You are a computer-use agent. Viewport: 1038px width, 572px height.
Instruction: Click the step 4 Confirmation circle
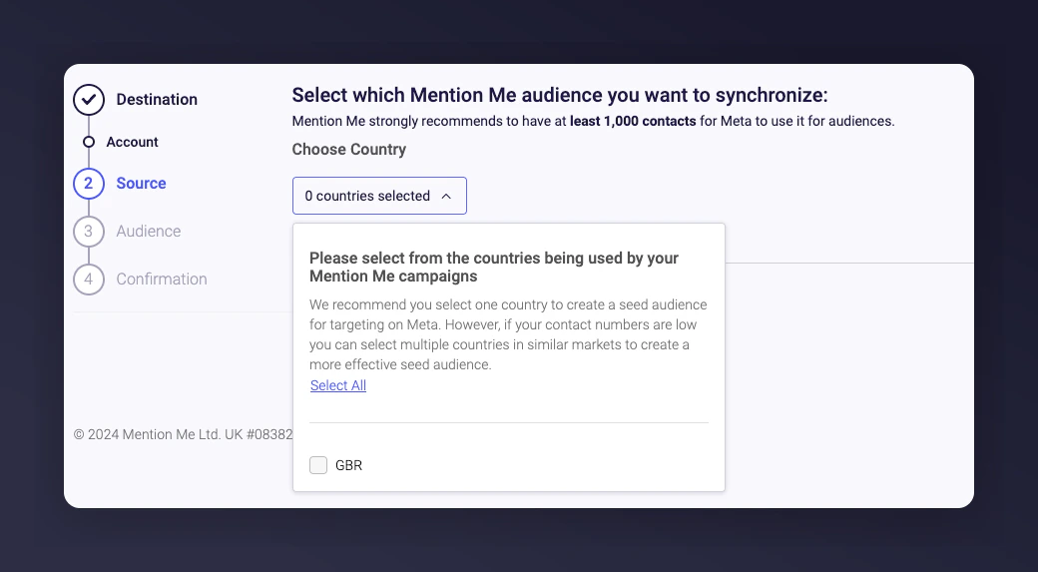[89, 280]
